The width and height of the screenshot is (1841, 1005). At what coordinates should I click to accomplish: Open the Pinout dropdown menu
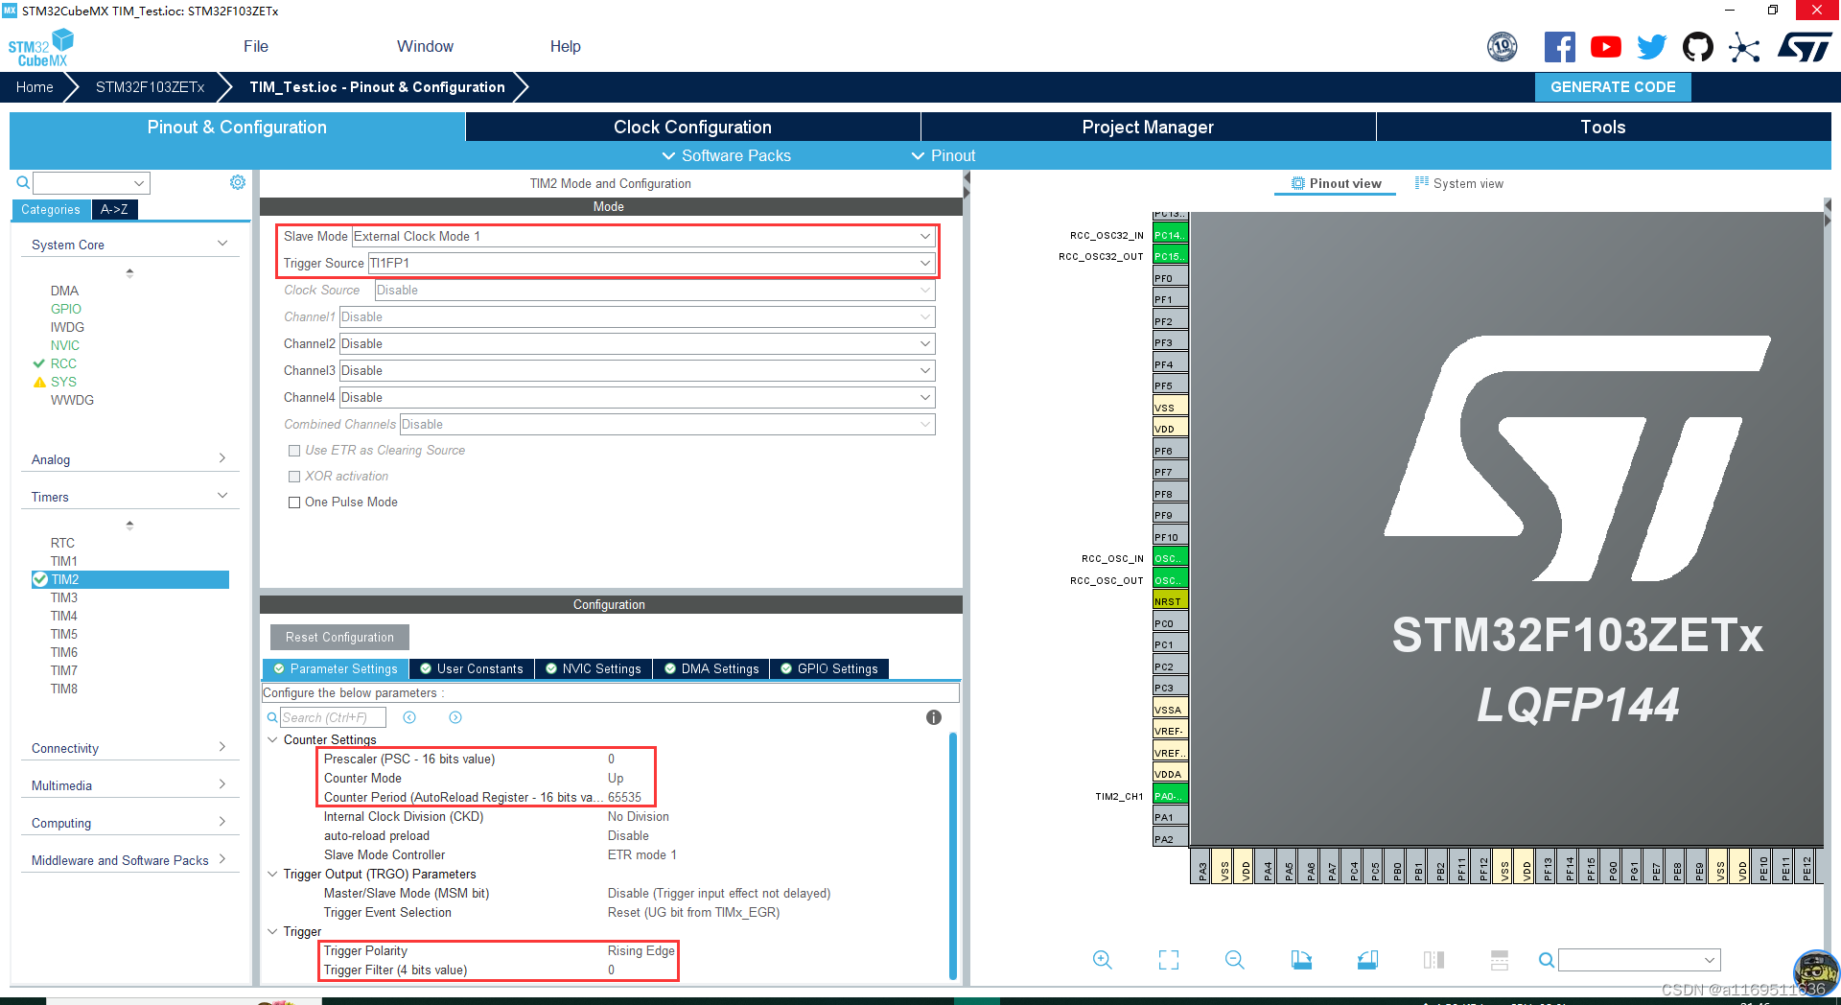click(x=944, y=155)
